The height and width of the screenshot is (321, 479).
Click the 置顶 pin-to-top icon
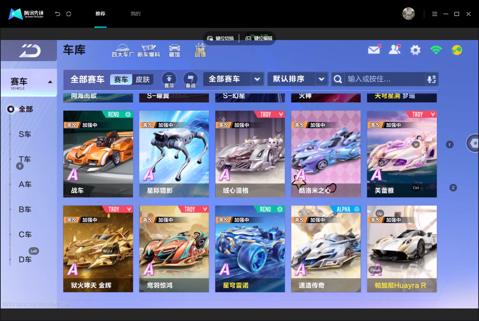pos(169,80)
